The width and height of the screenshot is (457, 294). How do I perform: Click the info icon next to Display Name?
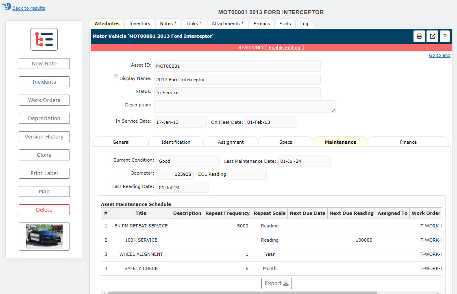(x=116, y=76)
